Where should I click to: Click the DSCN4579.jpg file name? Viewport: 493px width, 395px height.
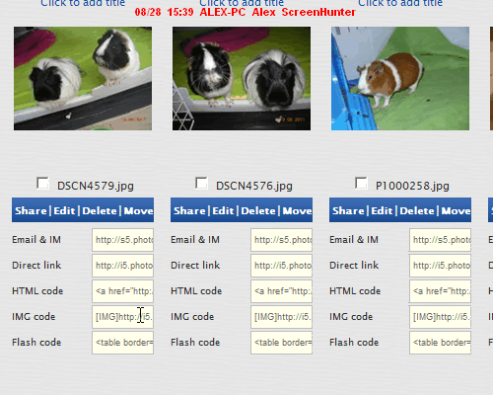tap(96, 186)
